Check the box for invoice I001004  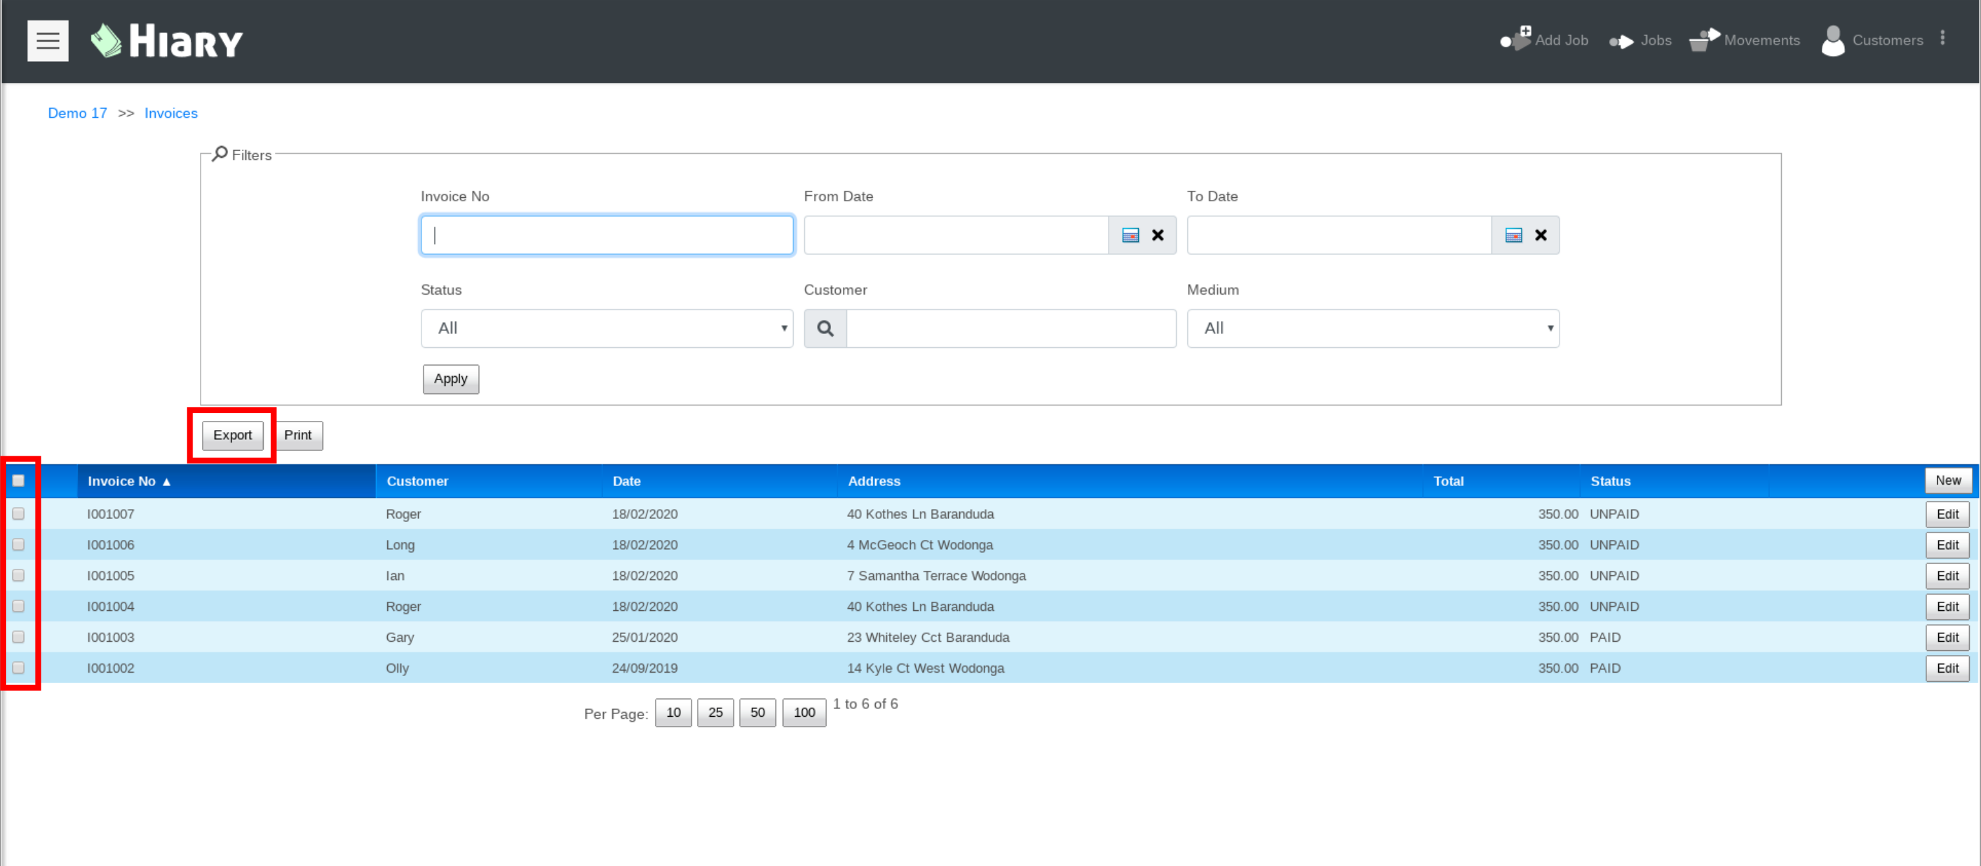coord(18,606)
